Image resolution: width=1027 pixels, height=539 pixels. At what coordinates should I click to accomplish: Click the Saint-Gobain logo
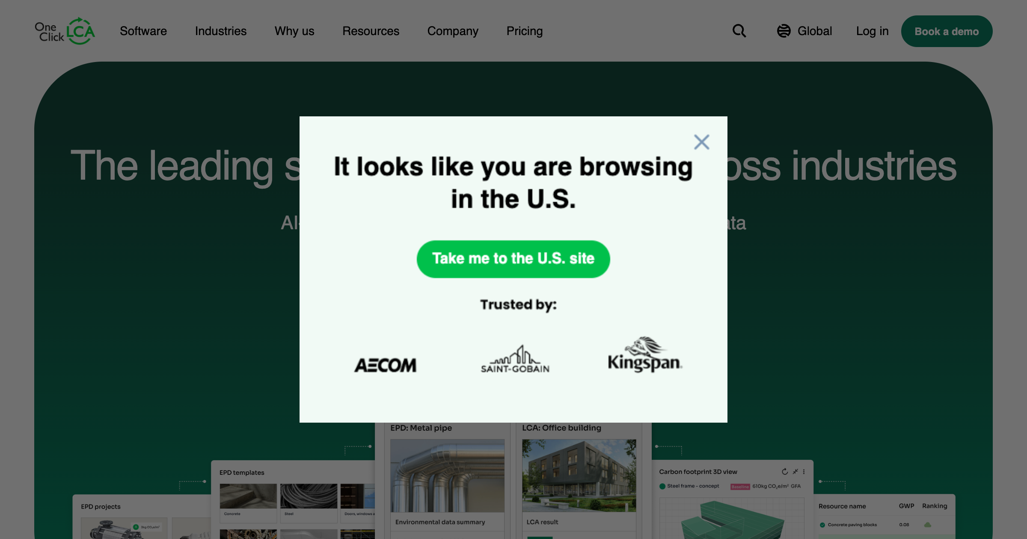pos(515,359)
